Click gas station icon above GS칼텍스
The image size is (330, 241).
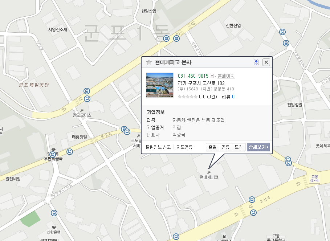(224, 236)
